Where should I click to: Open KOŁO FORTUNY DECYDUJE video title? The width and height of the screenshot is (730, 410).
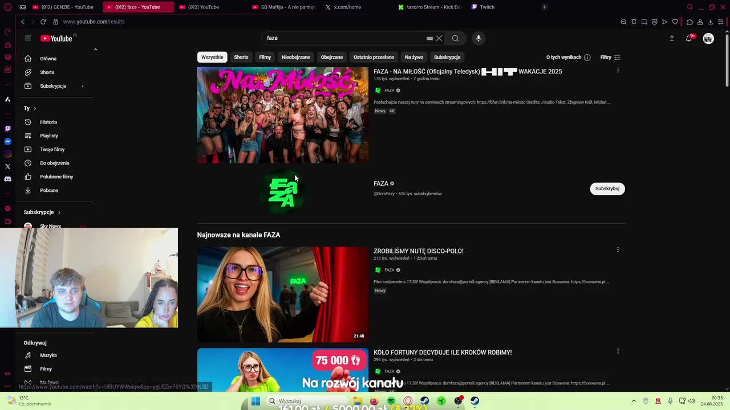pyautogui.click(x=443, y=352)
